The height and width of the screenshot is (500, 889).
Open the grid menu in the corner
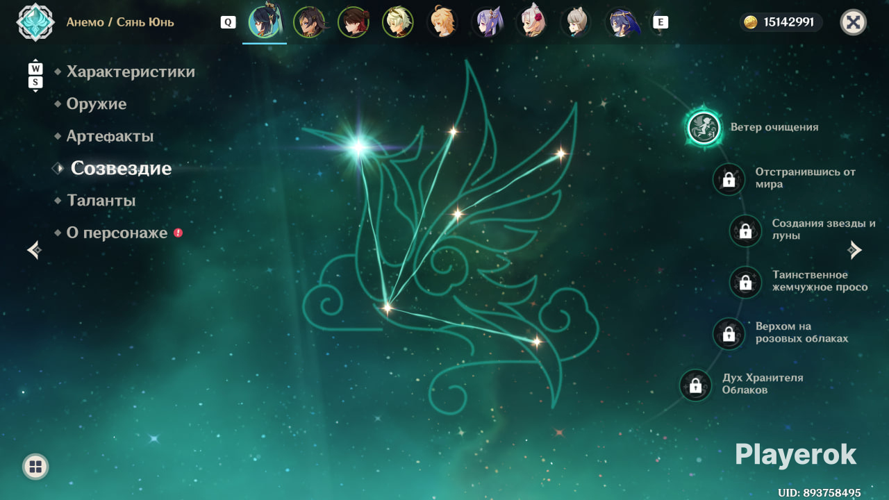coord(35,467)
